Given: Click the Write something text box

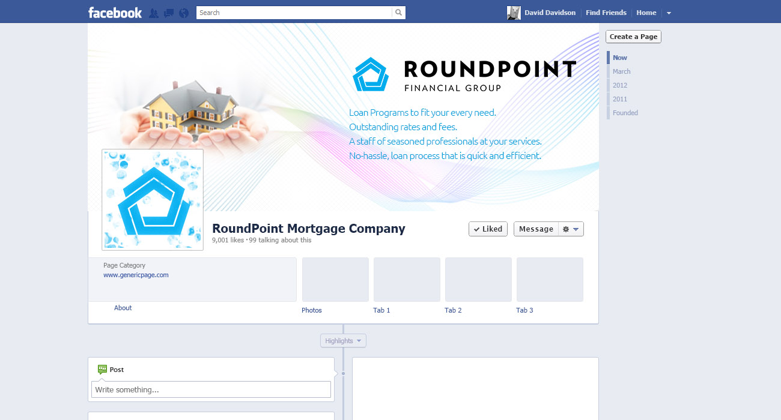Looking at the screenshot, I should [x=211, y=389].
